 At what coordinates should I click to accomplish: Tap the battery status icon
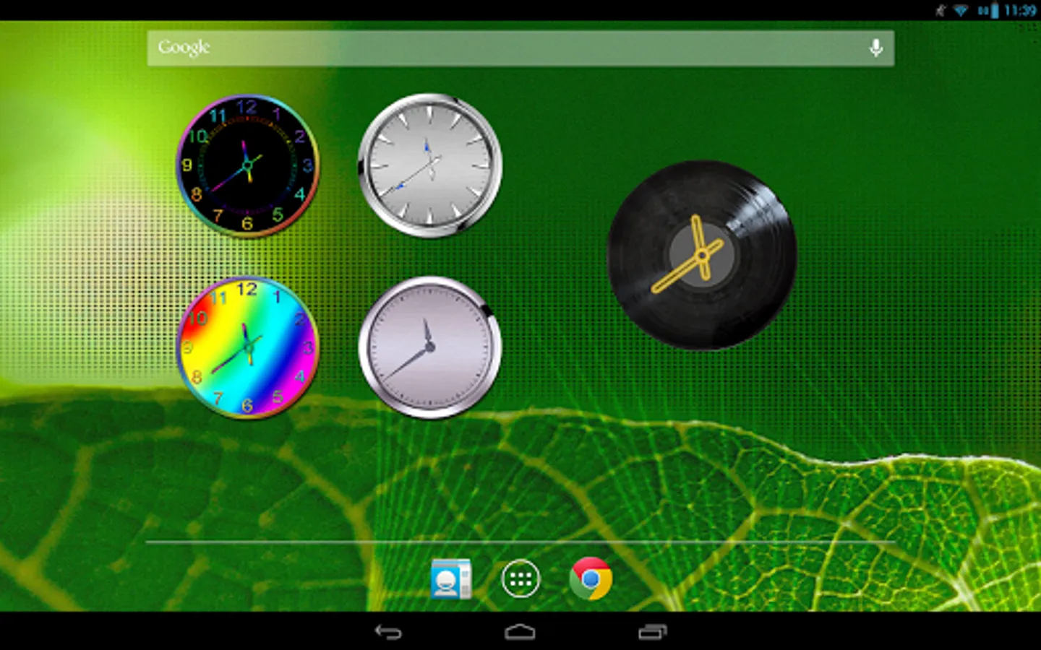coord(995,10)
